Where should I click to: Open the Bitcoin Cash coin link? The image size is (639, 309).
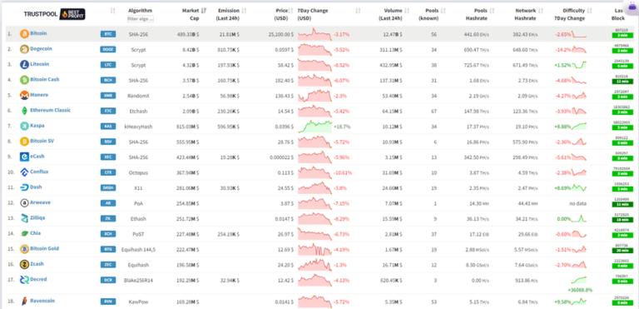pos(44,80)
